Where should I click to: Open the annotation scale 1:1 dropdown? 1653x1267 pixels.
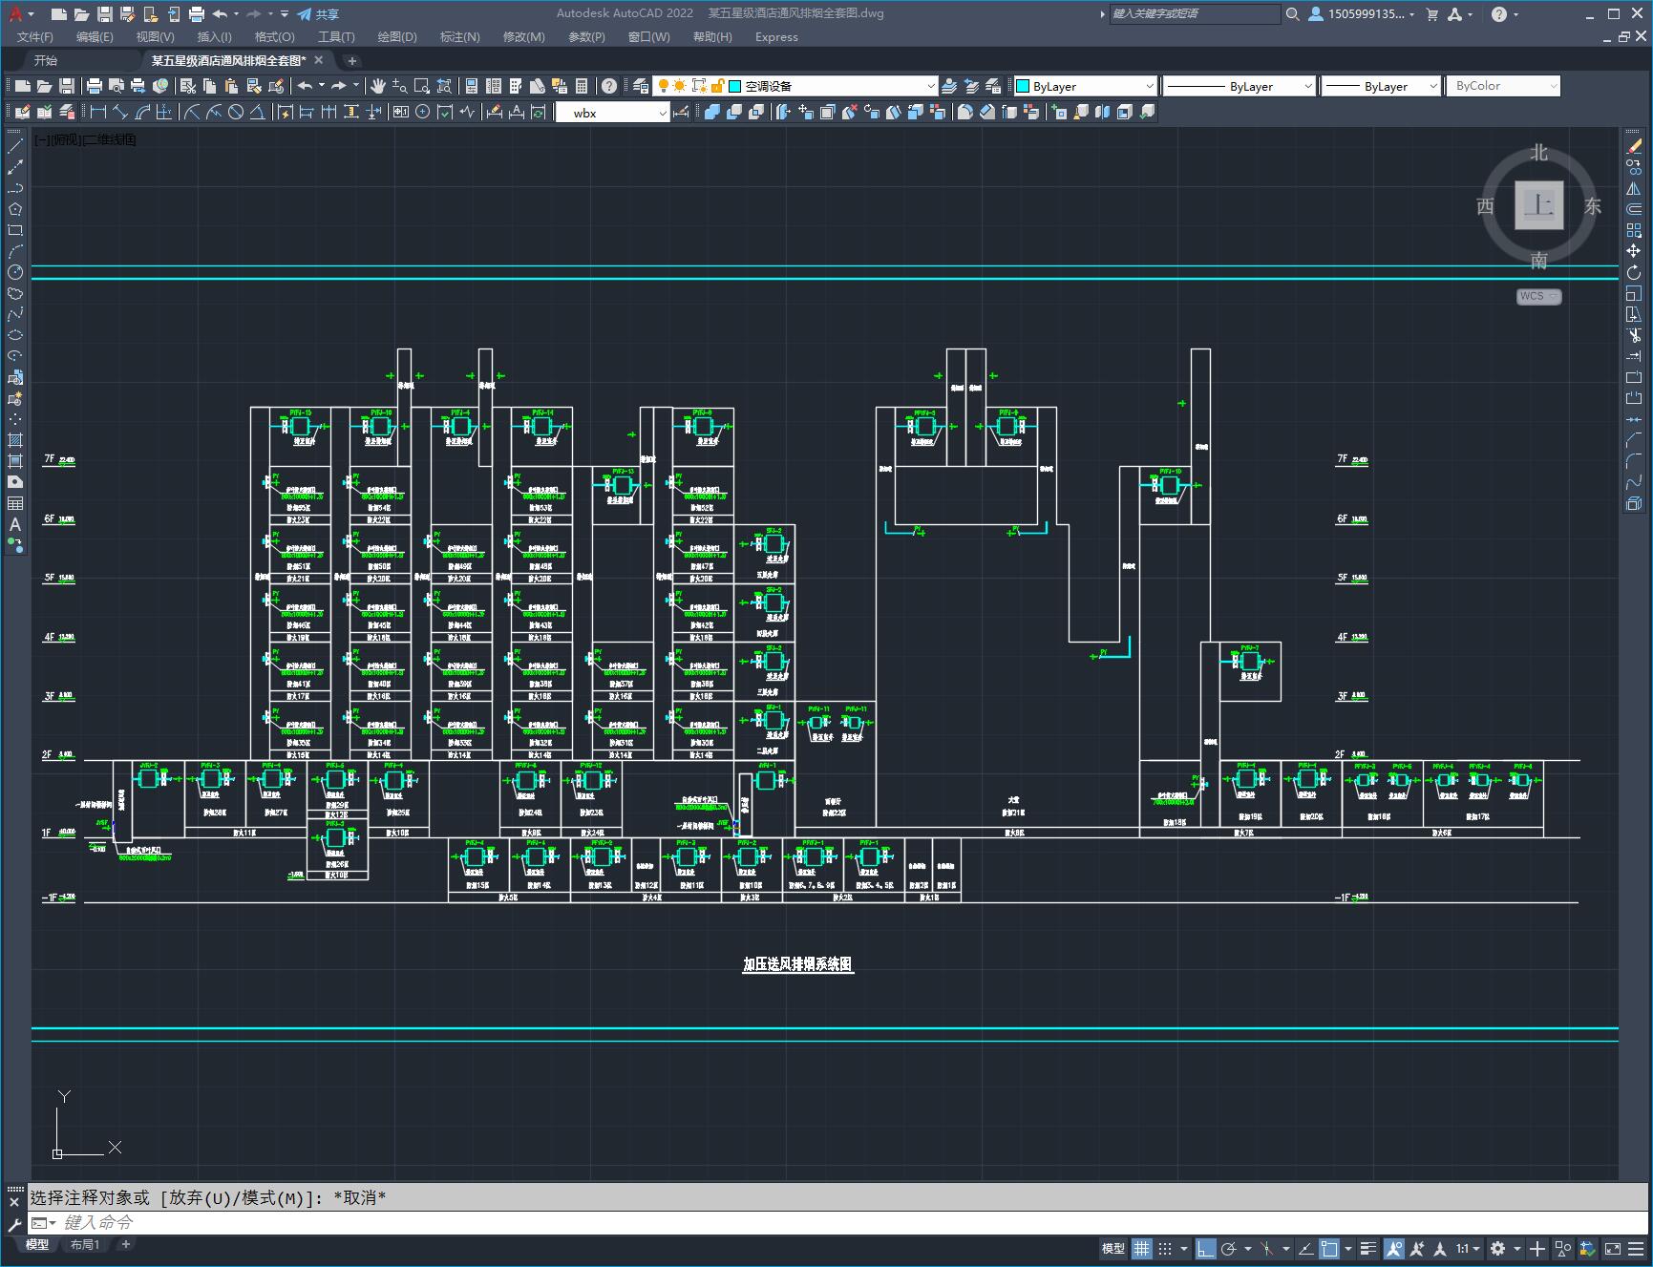click(1468, 1249)
